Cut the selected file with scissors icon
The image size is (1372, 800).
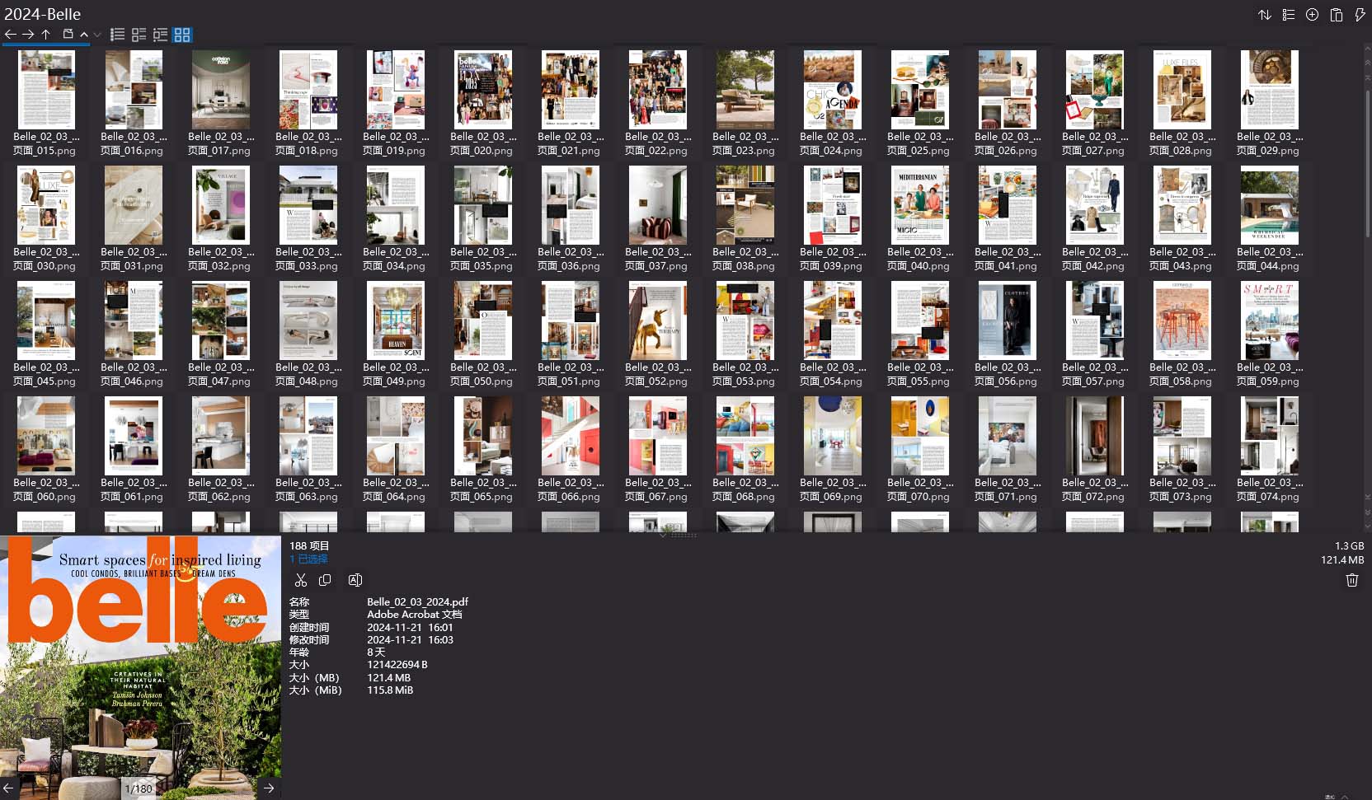[301, 580]
